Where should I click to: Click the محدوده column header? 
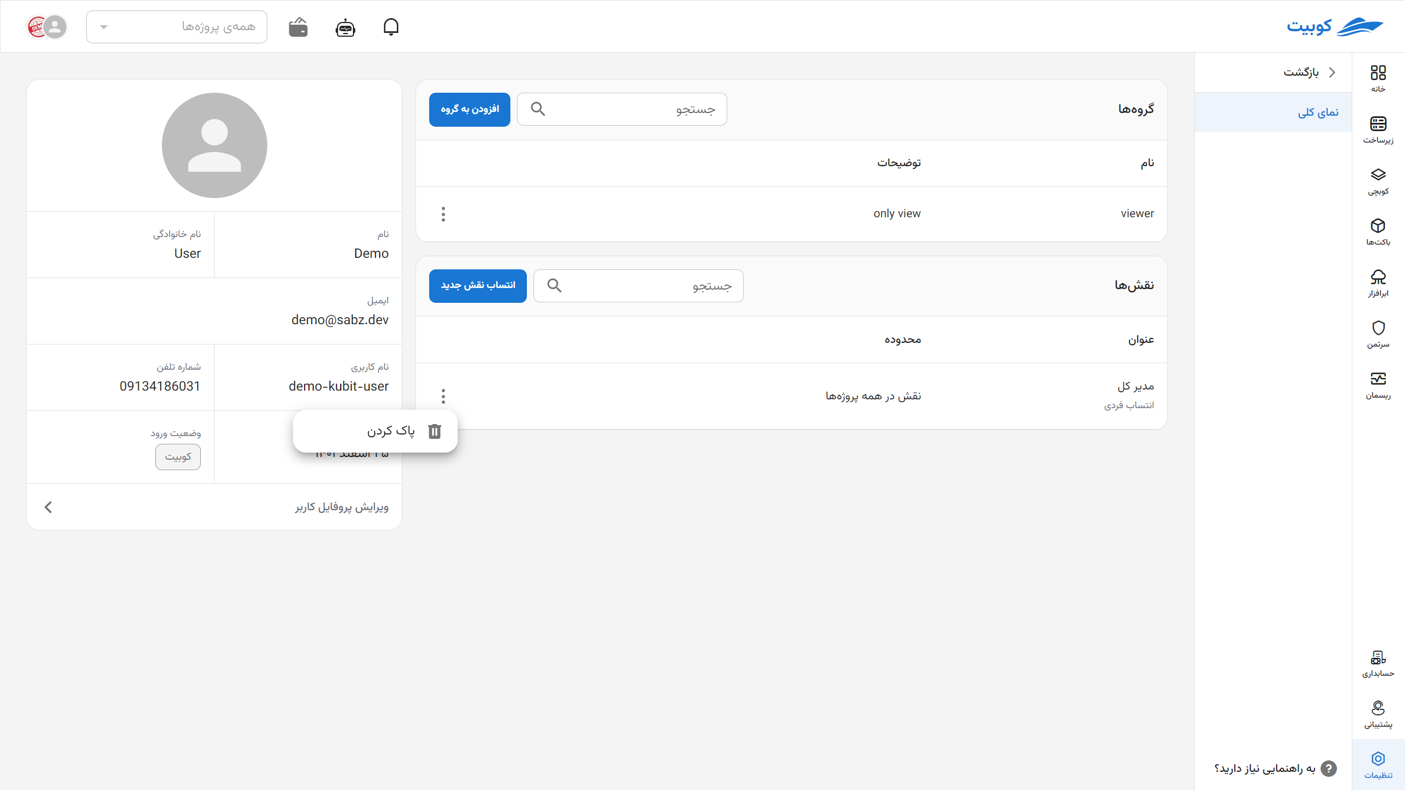[903, 340]
